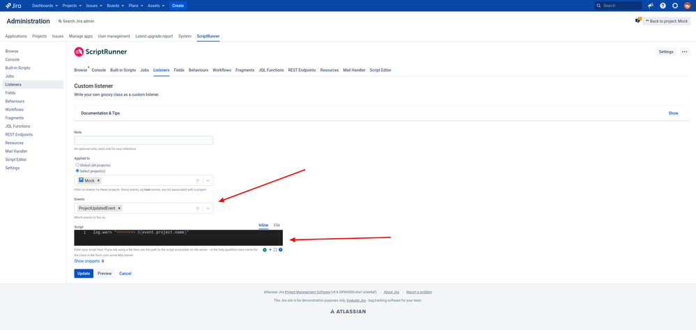Open the System admin tab
Image resolution: width=696 pixels, height=330 pixels.
185,36
